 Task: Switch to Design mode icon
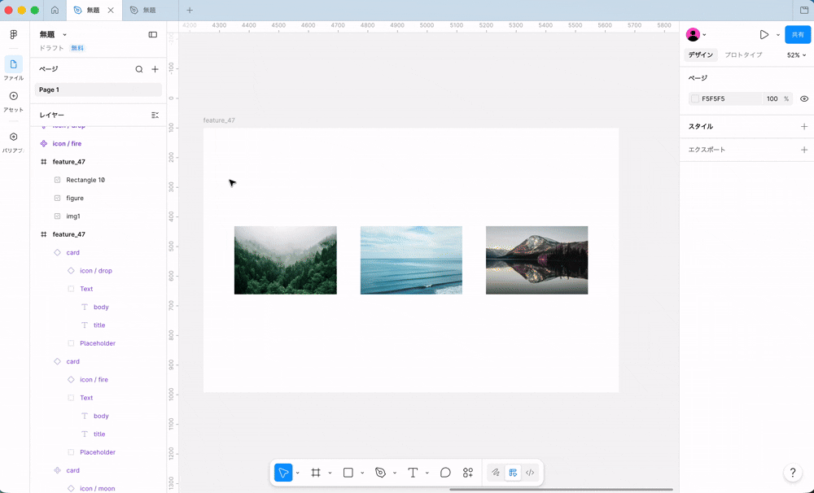click(x=513, y=472)
